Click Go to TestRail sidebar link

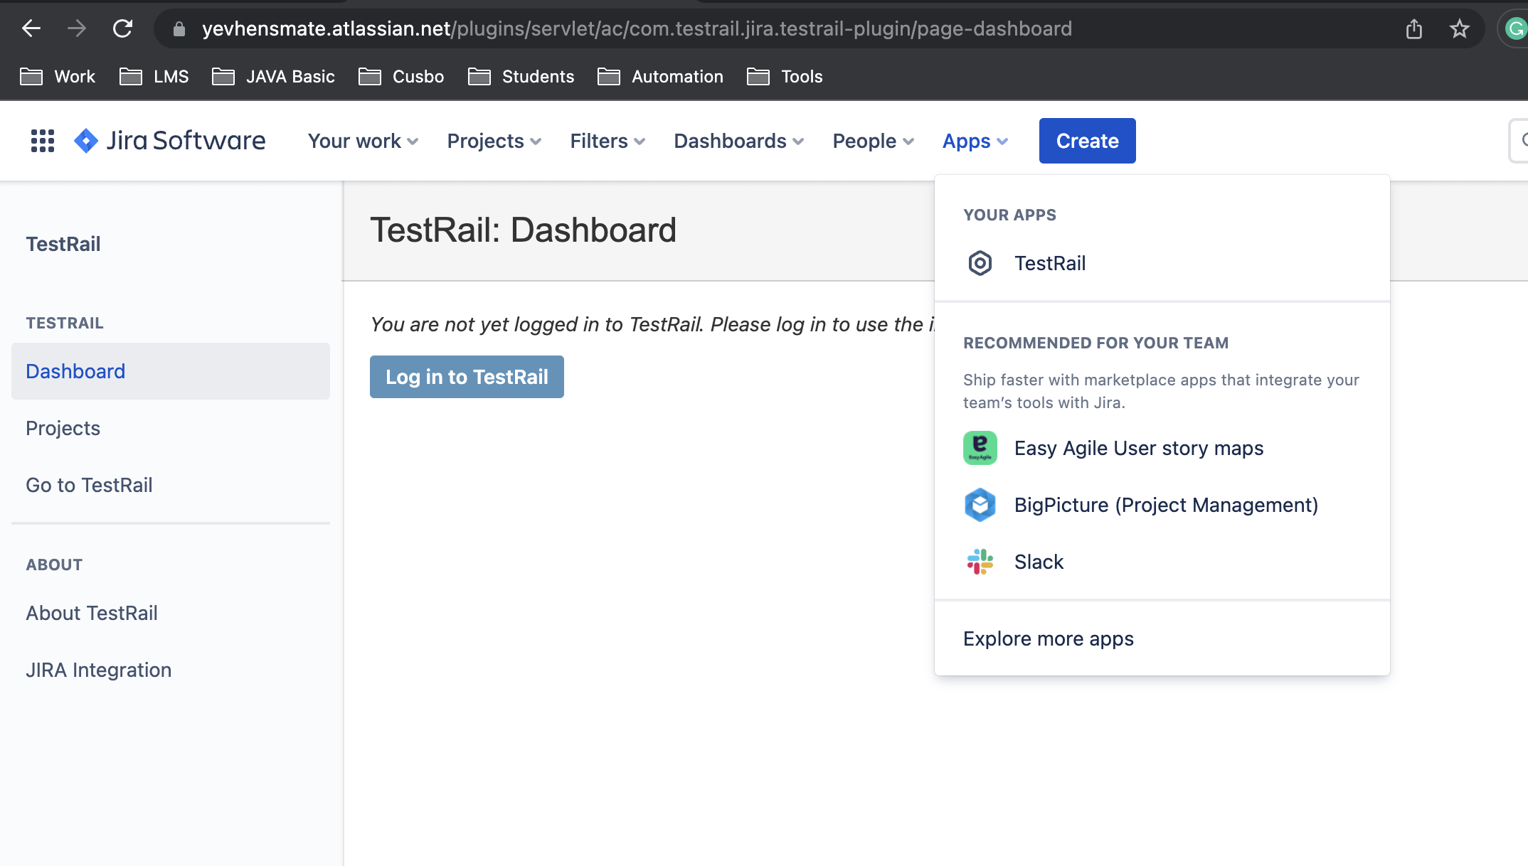(171, 485)
